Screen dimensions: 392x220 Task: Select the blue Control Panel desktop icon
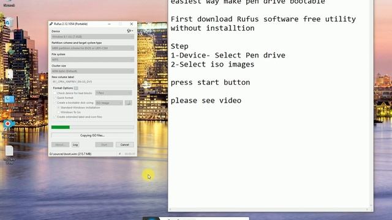[x=9, y=100]
